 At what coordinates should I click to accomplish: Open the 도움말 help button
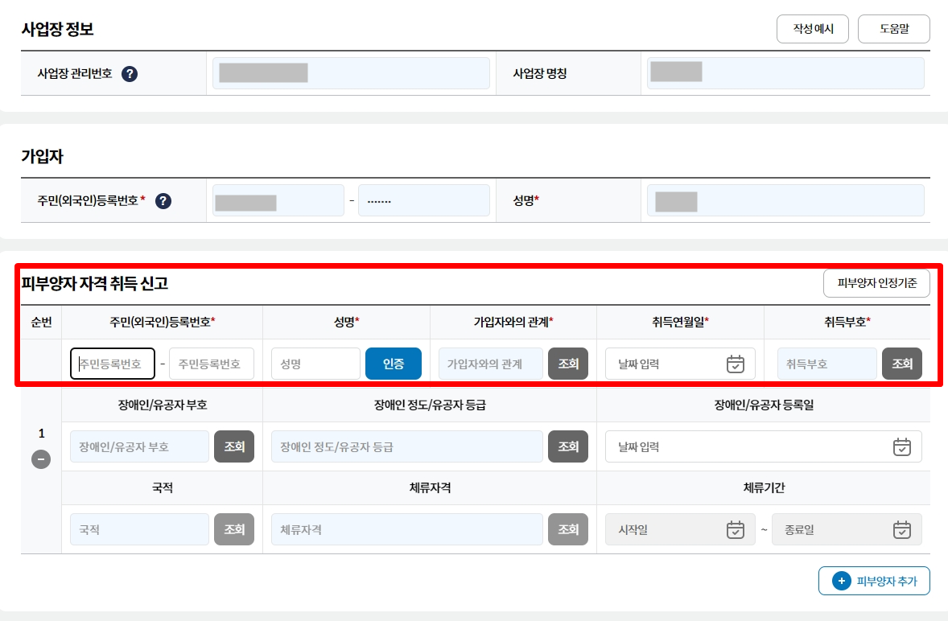click(x=893, y=28)
